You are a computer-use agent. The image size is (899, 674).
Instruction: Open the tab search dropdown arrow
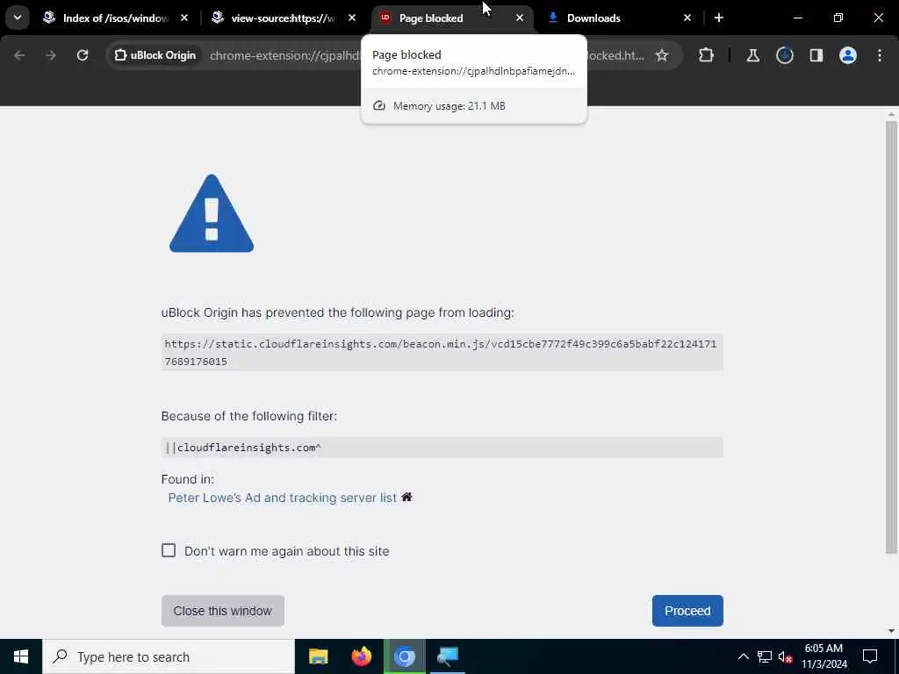(x=18, y=18)
